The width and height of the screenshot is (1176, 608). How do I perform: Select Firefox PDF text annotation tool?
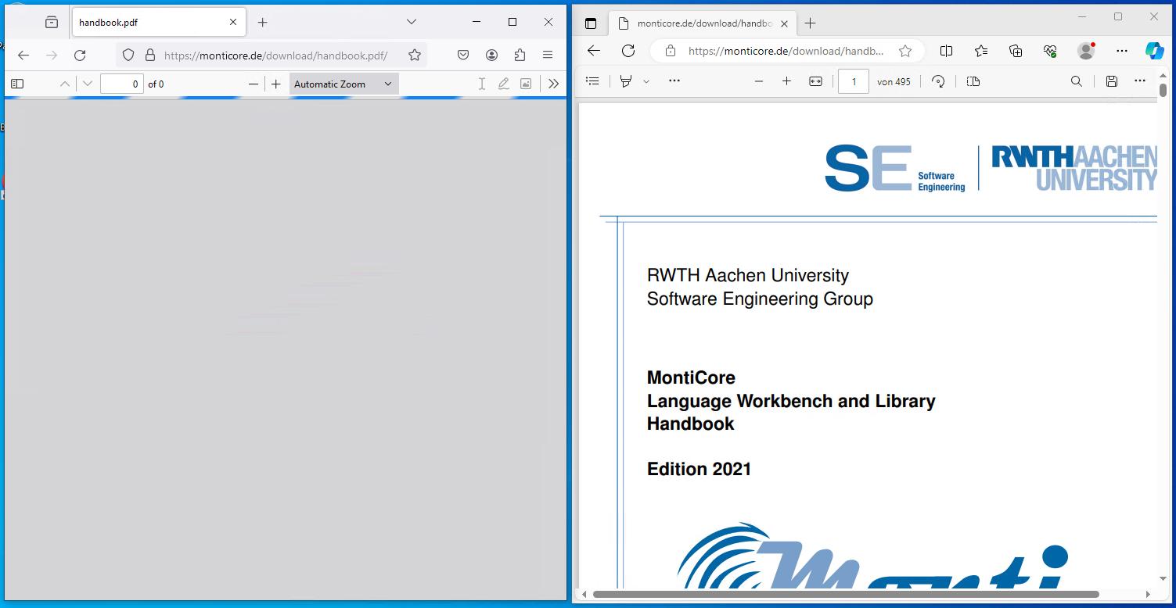482,84
